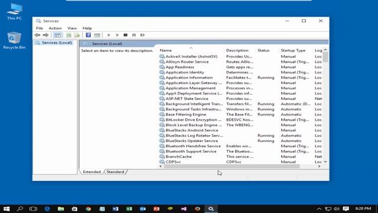The image size is (378, 213).
Task: Select BlueStacks Updater Service row
Action: tap(191, 141)
